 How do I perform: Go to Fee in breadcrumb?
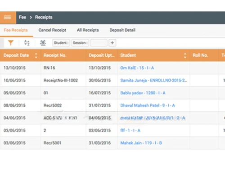tap(22, 17)
